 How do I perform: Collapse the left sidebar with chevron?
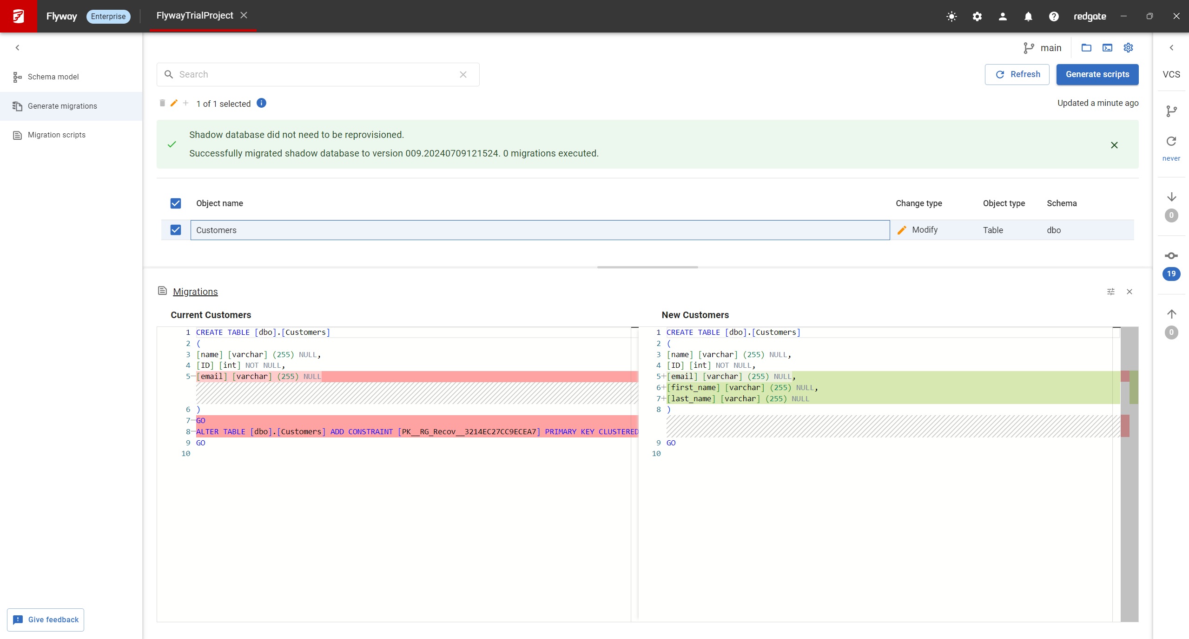click(x=17, y=47)
